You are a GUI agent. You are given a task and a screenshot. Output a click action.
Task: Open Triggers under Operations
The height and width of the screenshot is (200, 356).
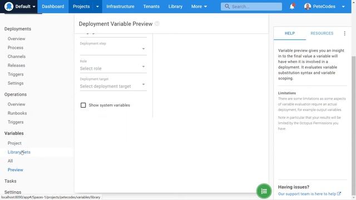(16, 122)
